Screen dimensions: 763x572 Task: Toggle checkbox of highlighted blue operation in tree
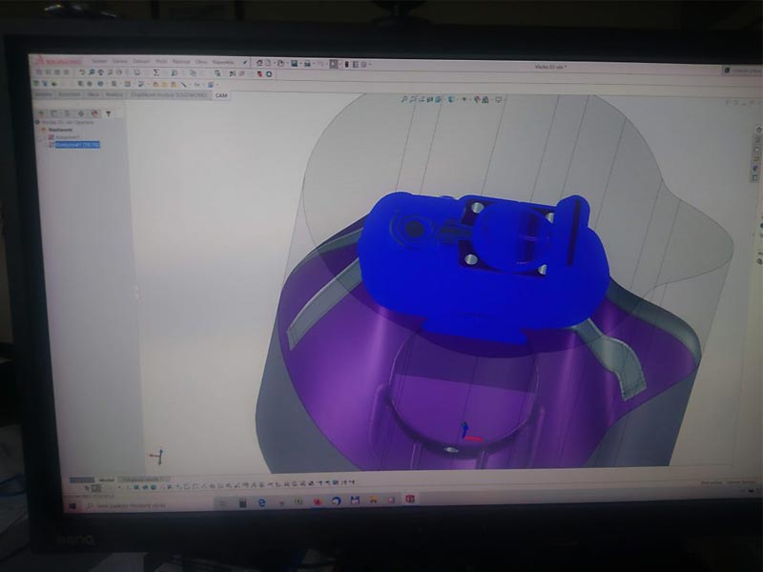tap(52, 145)
